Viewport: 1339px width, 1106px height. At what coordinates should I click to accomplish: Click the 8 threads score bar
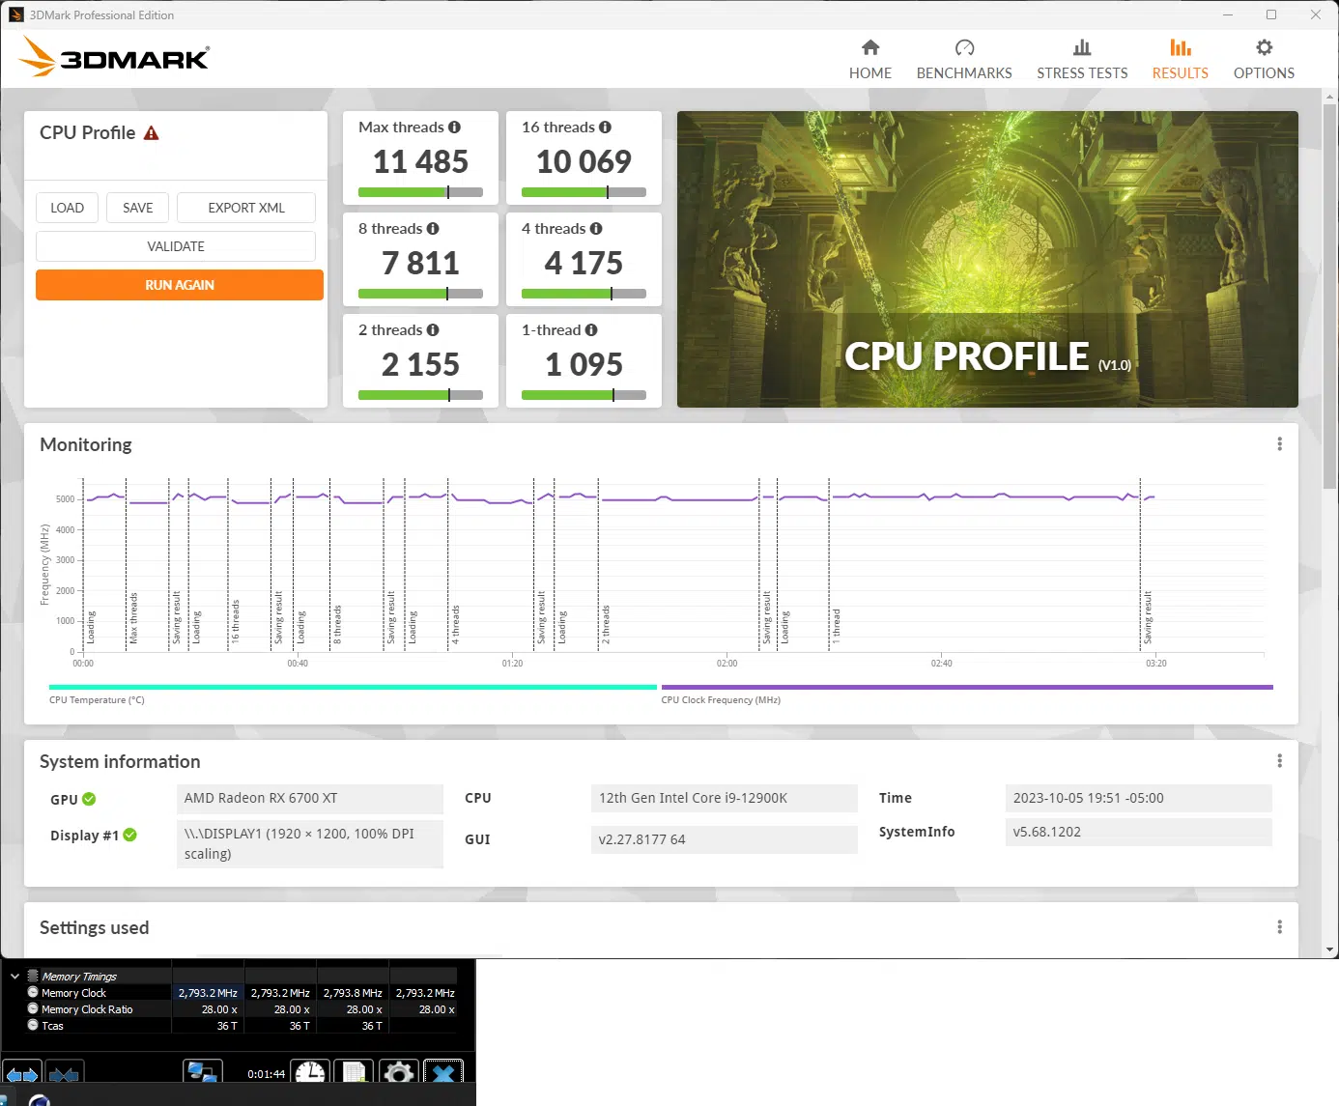click(x=420, y=294)
